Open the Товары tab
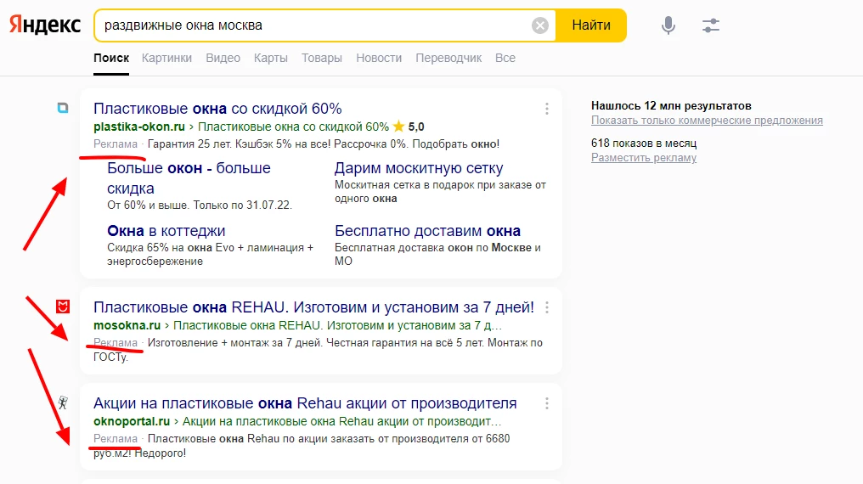Image resolution: width=863 pixels, height=484 pixels. [x=321, y=58]
